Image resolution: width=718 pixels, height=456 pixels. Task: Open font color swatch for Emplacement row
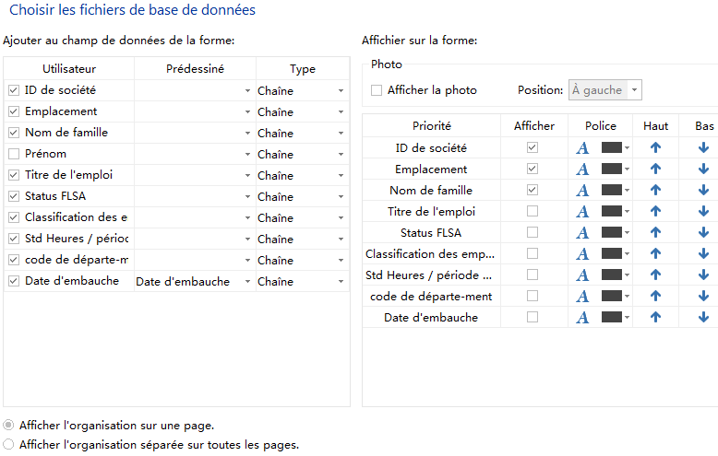[614, 169]
